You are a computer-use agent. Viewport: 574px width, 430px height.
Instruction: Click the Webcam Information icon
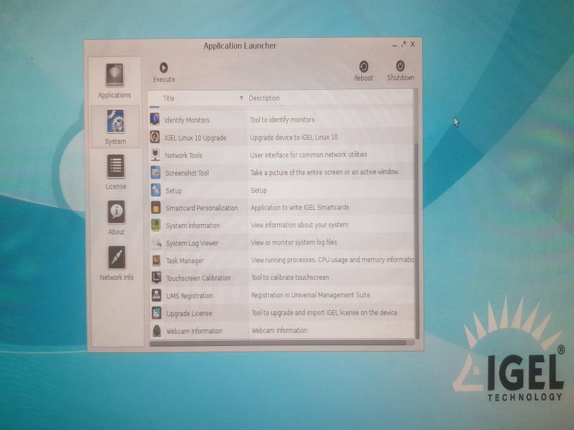point(157,330)
